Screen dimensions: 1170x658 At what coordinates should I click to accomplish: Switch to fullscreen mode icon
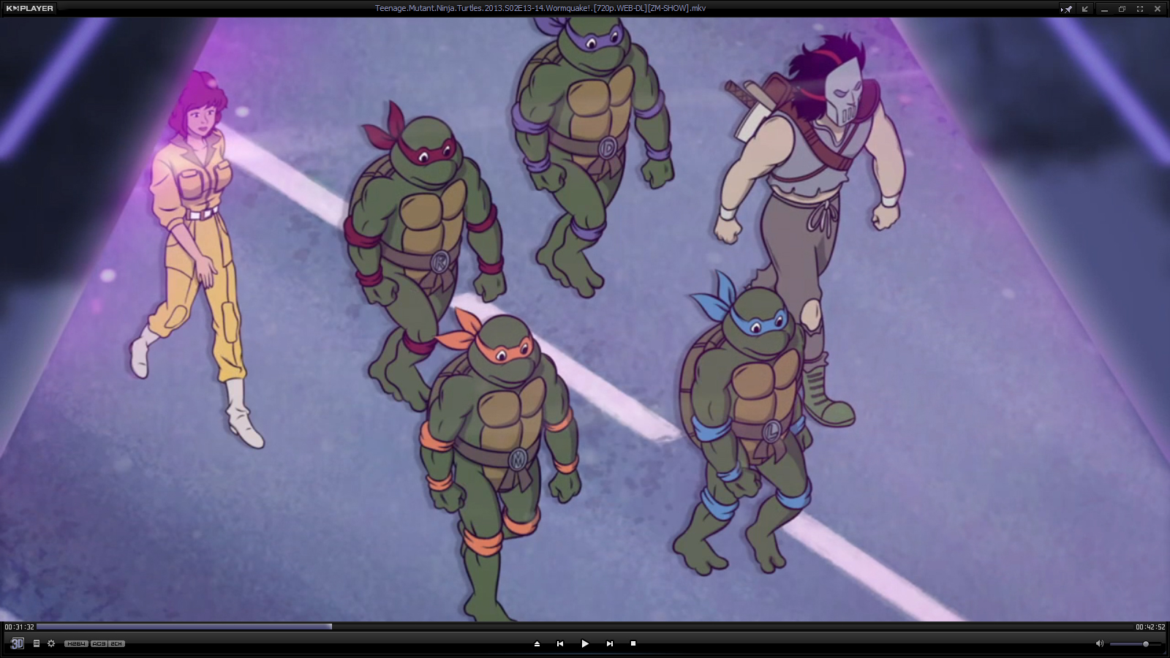click(1139, 9)
